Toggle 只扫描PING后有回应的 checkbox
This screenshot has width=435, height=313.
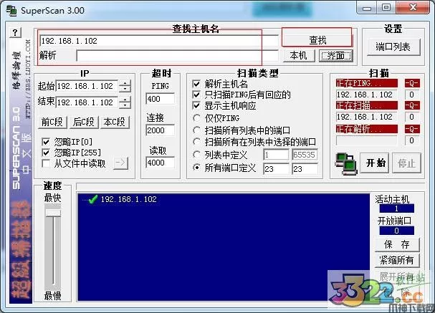tap(196, 95)
